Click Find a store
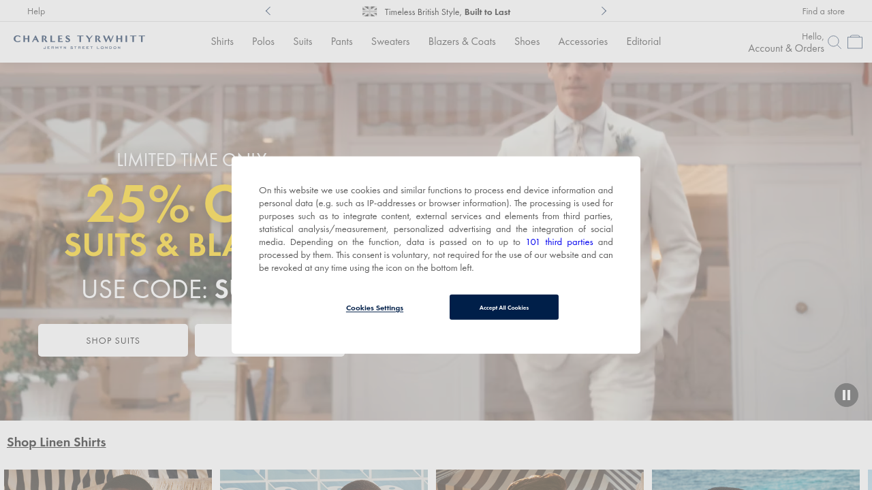 pos(823,11)
